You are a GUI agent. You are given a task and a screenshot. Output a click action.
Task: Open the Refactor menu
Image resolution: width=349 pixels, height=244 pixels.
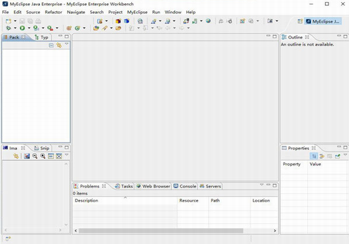click(53, 12)
